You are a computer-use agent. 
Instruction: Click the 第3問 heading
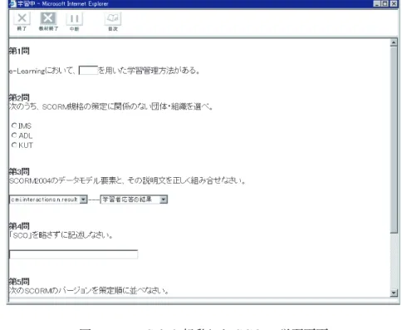click(19, 171)
